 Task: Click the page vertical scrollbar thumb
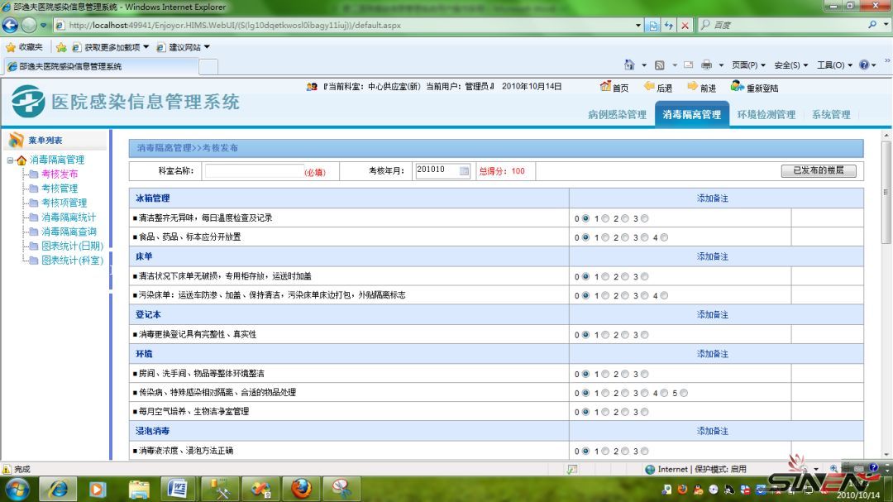click(x=886, y=193)
